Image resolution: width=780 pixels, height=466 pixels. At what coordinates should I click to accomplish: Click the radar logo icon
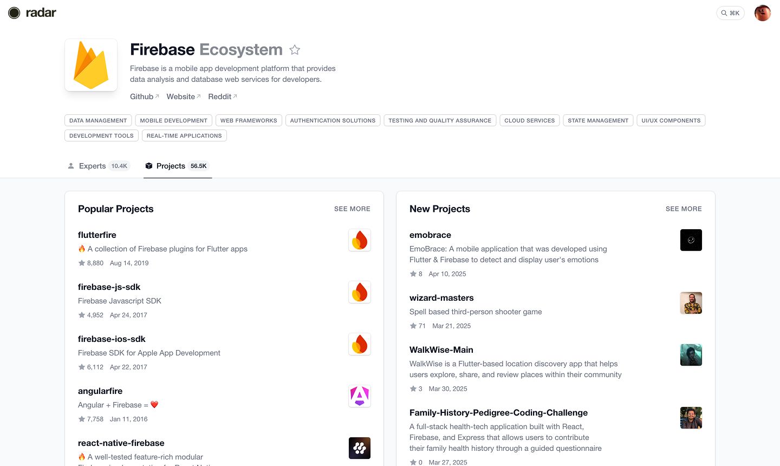tap(14, 13)
